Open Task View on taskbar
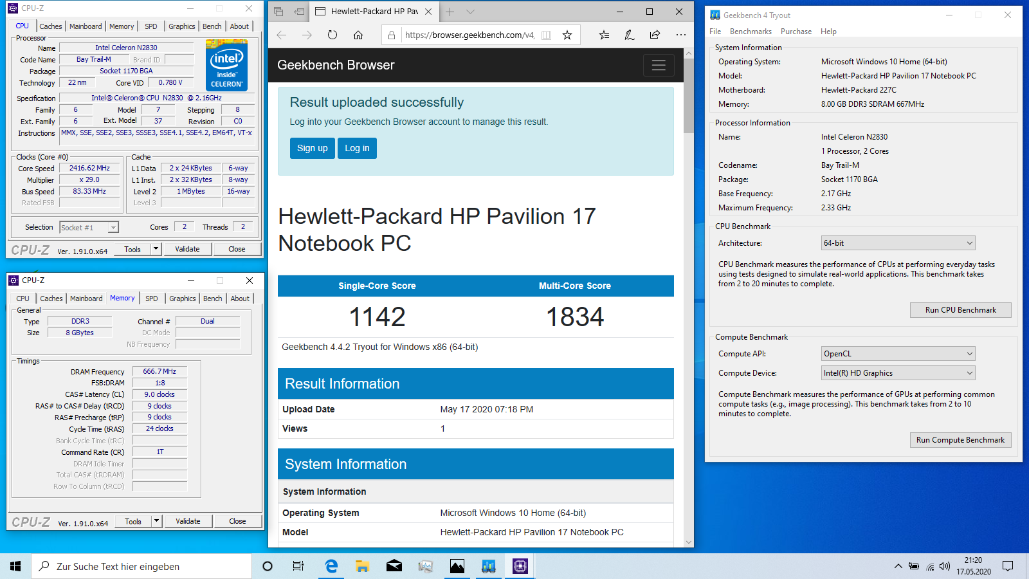Image resolution: width=1029 pixels, height=579 pixels. click(298, 566)
